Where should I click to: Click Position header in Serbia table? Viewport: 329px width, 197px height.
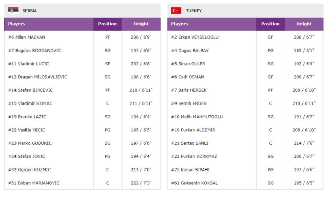point(107,24)
